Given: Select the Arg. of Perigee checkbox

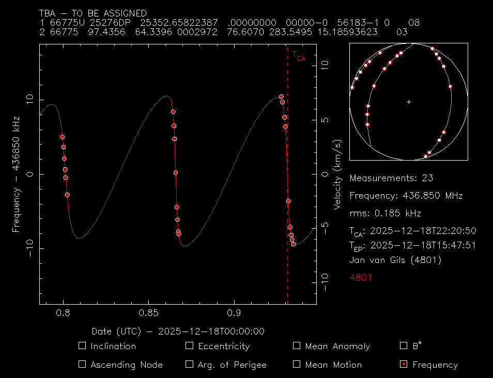Looking at the screenshot, I should click(x=189, y=364).
